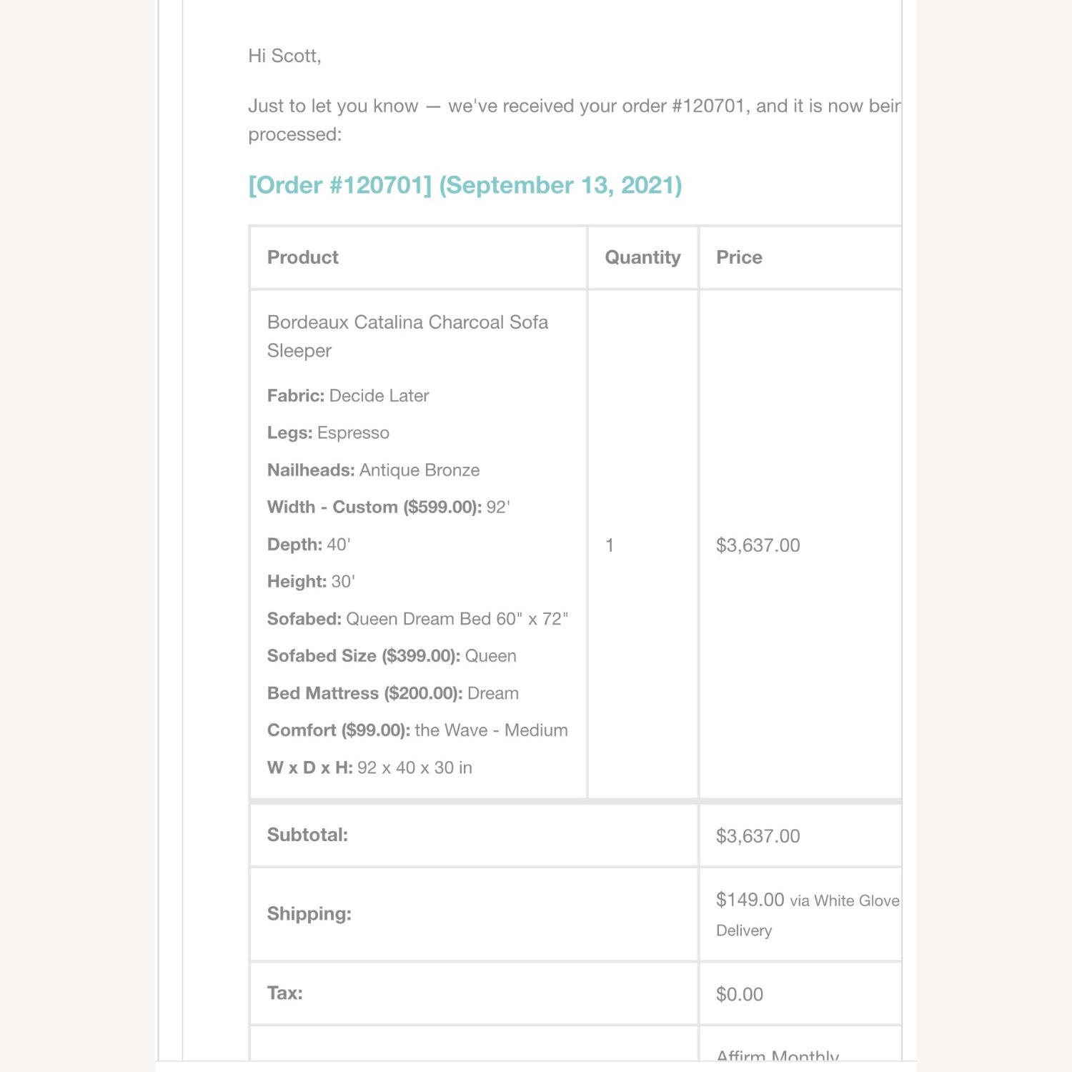Click the Comfort ($99.00) Wave line
The width and height of the screenshot is (1072, 1072).
(x=417, y=730)
